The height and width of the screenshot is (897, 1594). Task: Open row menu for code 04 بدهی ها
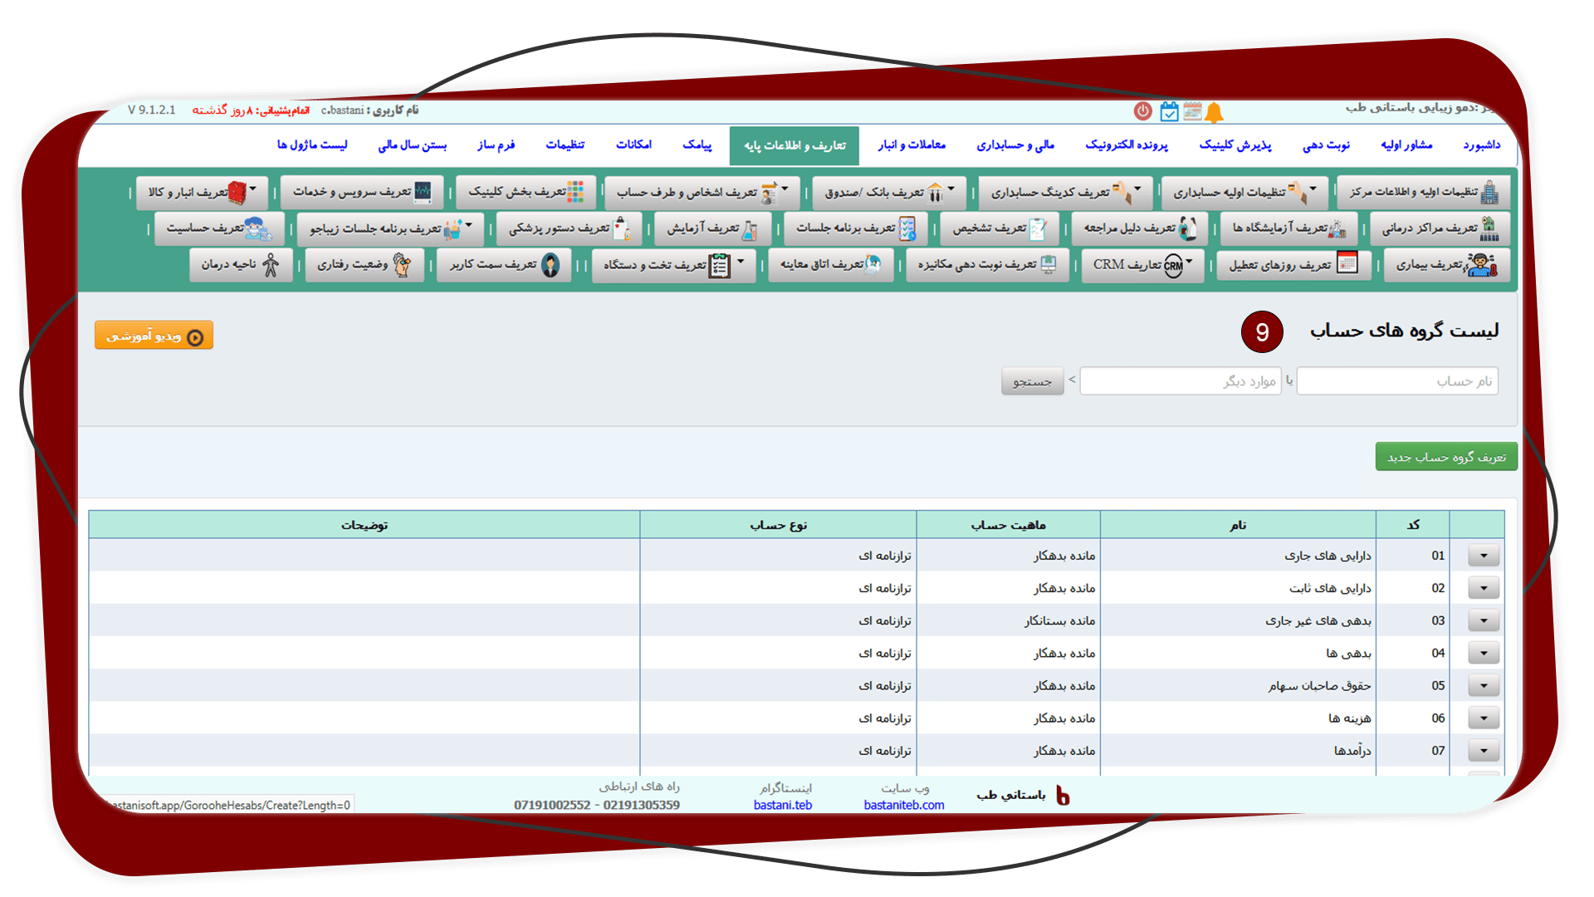pyautogui.click(x=1483, y=653)
